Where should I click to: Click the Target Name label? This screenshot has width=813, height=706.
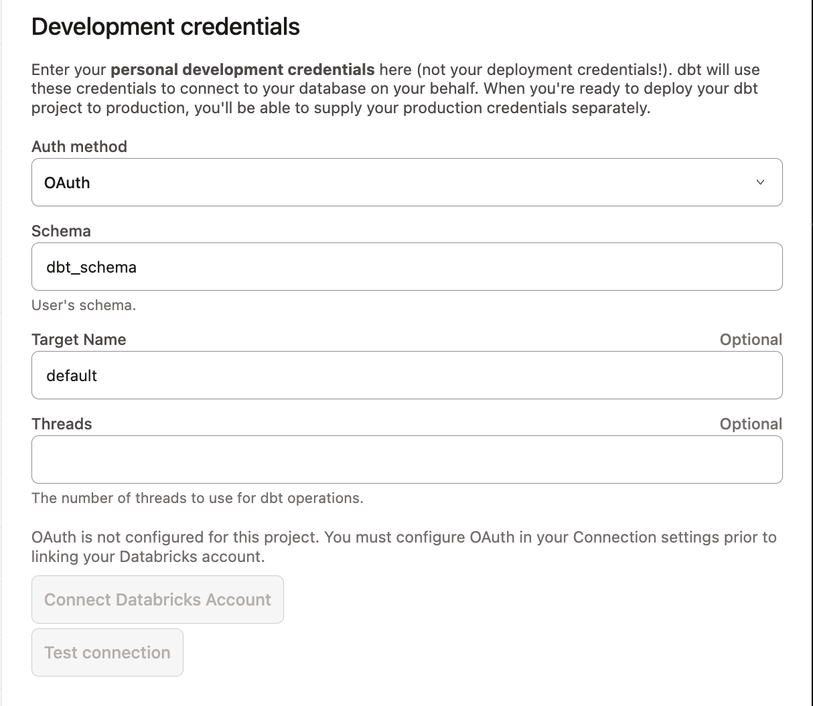[78, 340]
